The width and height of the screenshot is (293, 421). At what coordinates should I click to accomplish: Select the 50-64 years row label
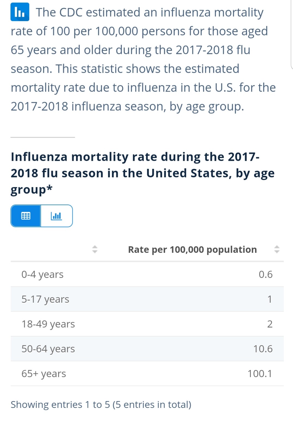click(x=48, y=349)
